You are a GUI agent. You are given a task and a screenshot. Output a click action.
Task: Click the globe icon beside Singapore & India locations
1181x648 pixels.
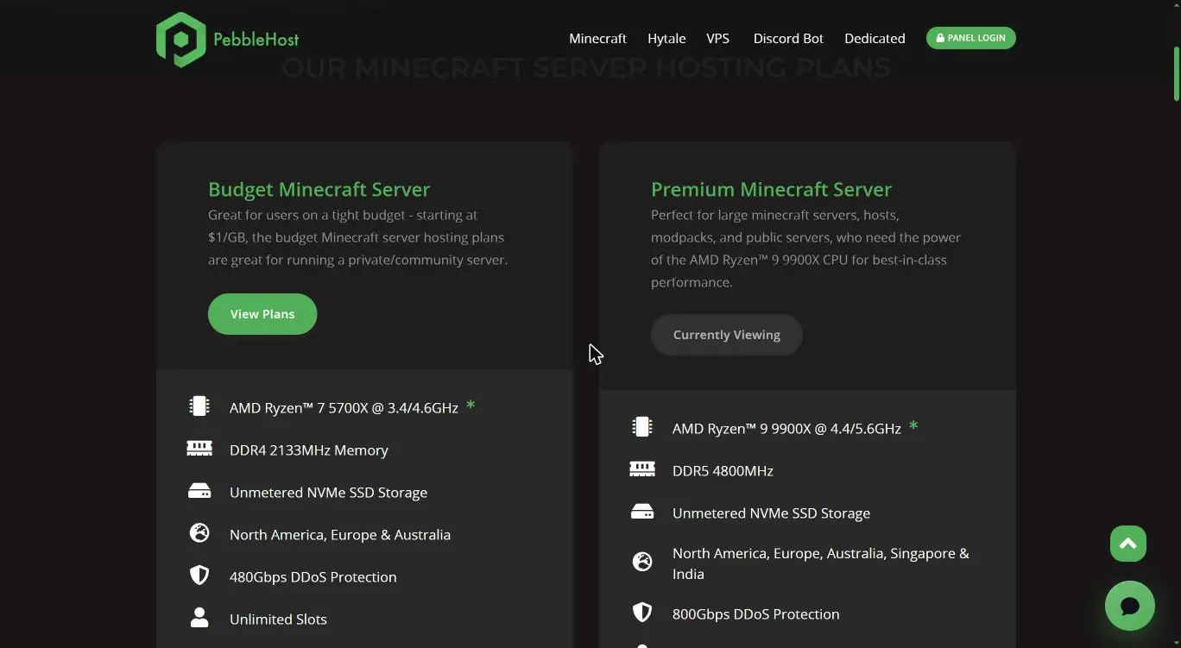pos(642,562)
